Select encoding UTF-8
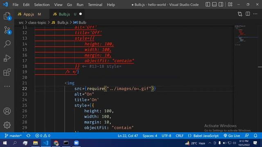The height and width of the screenshot is (147, 262). coord(166,136)
